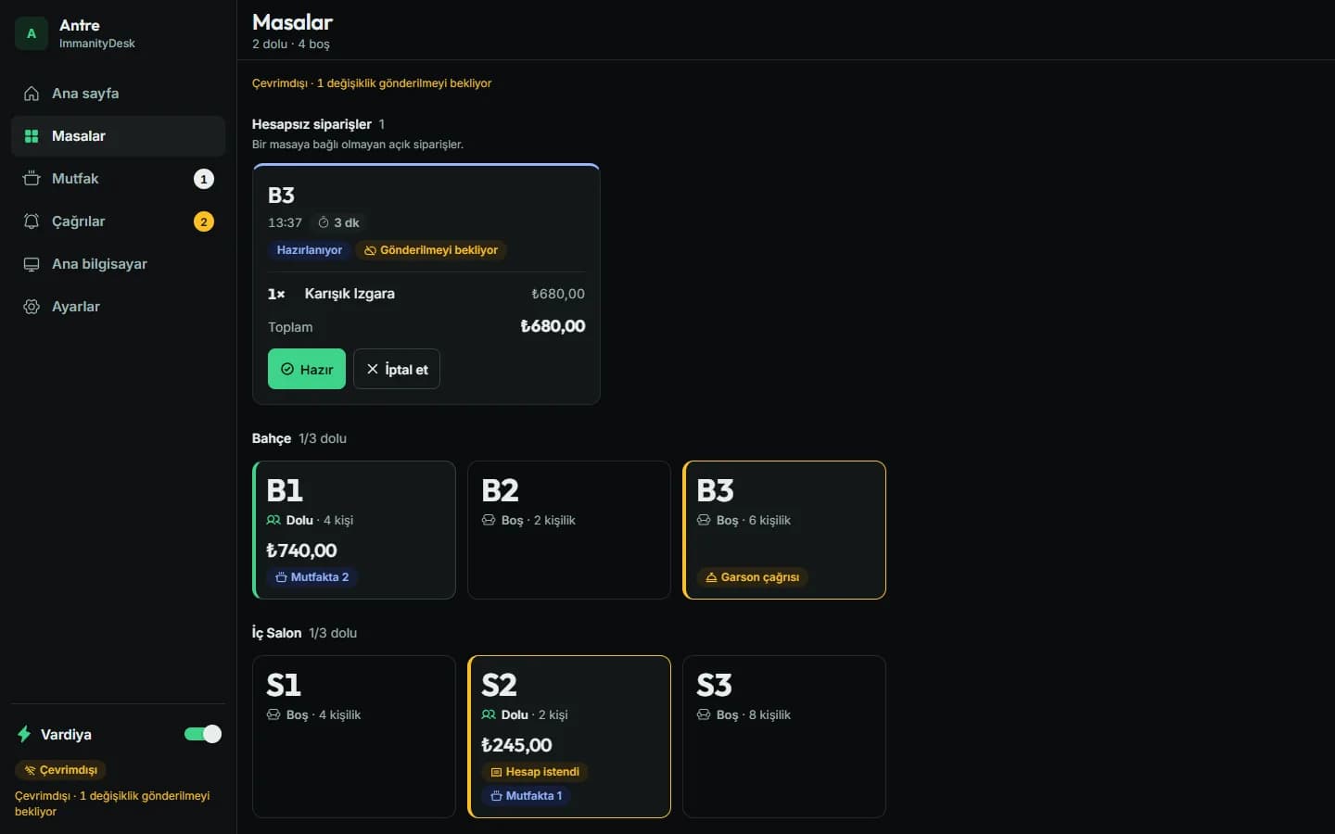Click the İç Salon section heading
Screen dimensions: 1335x834
click(277, 633)
